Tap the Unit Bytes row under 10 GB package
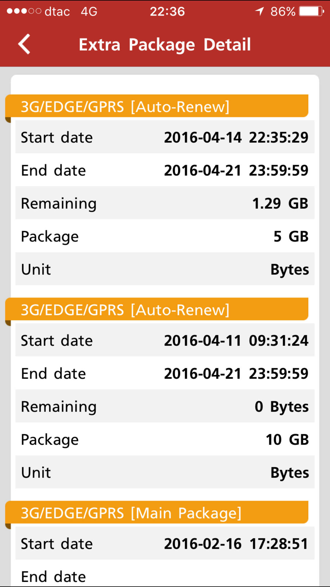The width and height of the screenshot is (330, 587). point(165,472)
